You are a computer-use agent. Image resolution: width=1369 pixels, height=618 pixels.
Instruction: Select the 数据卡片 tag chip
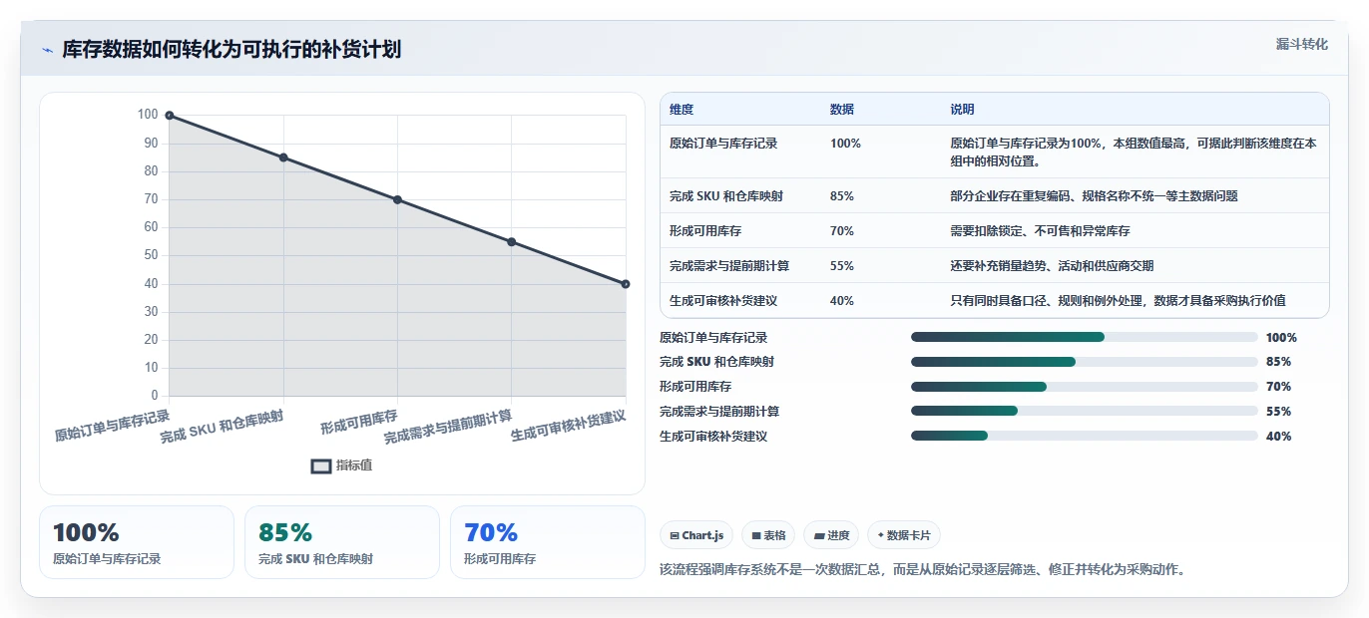pos(904,535)
